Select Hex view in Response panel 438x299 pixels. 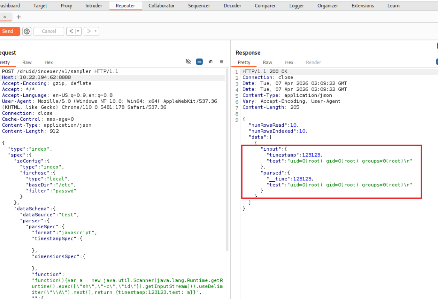[x=289, y=62]
